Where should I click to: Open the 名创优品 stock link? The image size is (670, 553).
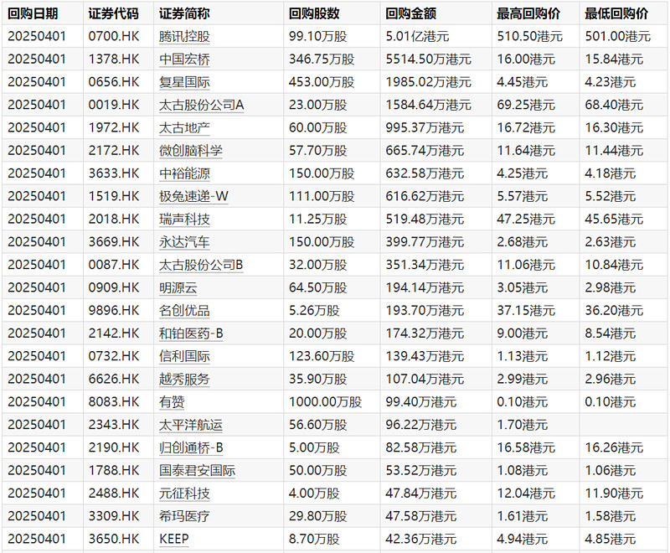[184, 311]
